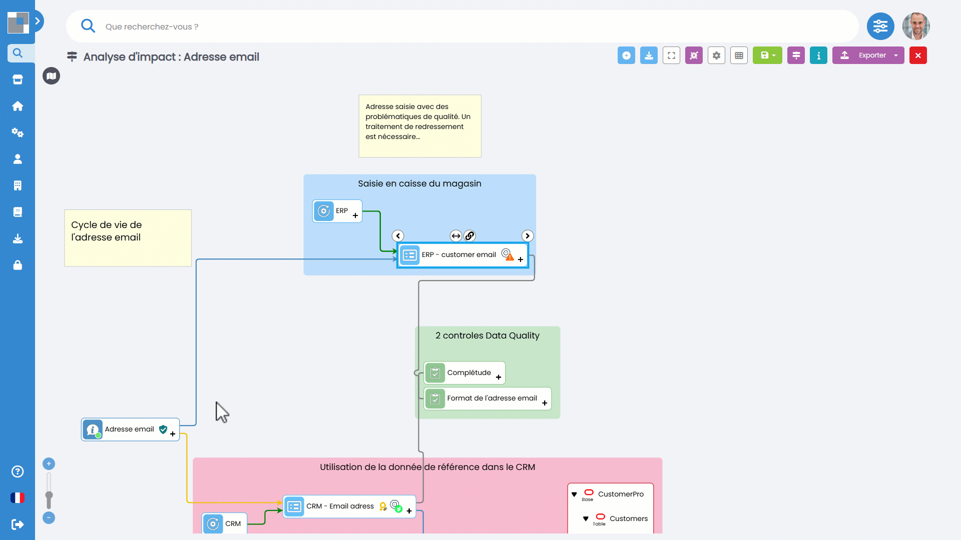Click the fullscreen toolbar icon
961x540 pixels.
click(x=671, y=55)
